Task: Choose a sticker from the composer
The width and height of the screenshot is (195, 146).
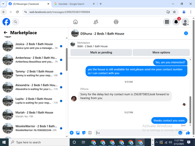Action: tap(84, 133)
